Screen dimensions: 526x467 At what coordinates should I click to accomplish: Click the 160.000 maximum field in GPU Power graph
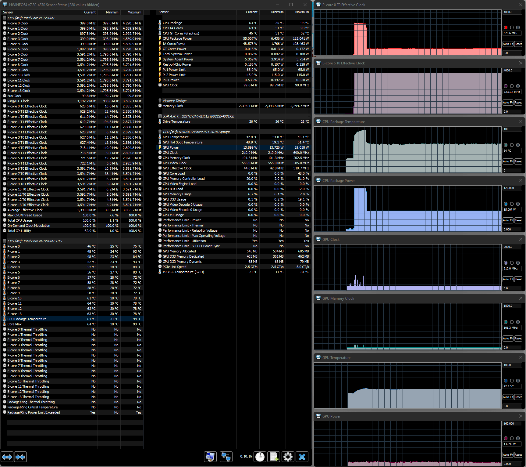point(512,424)
